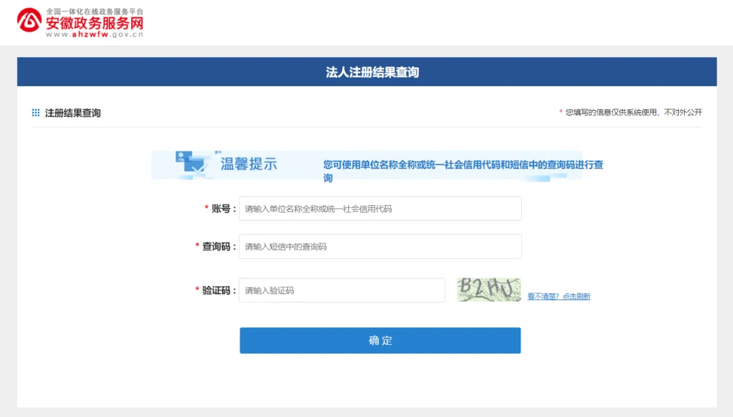Click the 验证码 input field
This screenshot has width=733, height=417.
click(x=342, y=290)
